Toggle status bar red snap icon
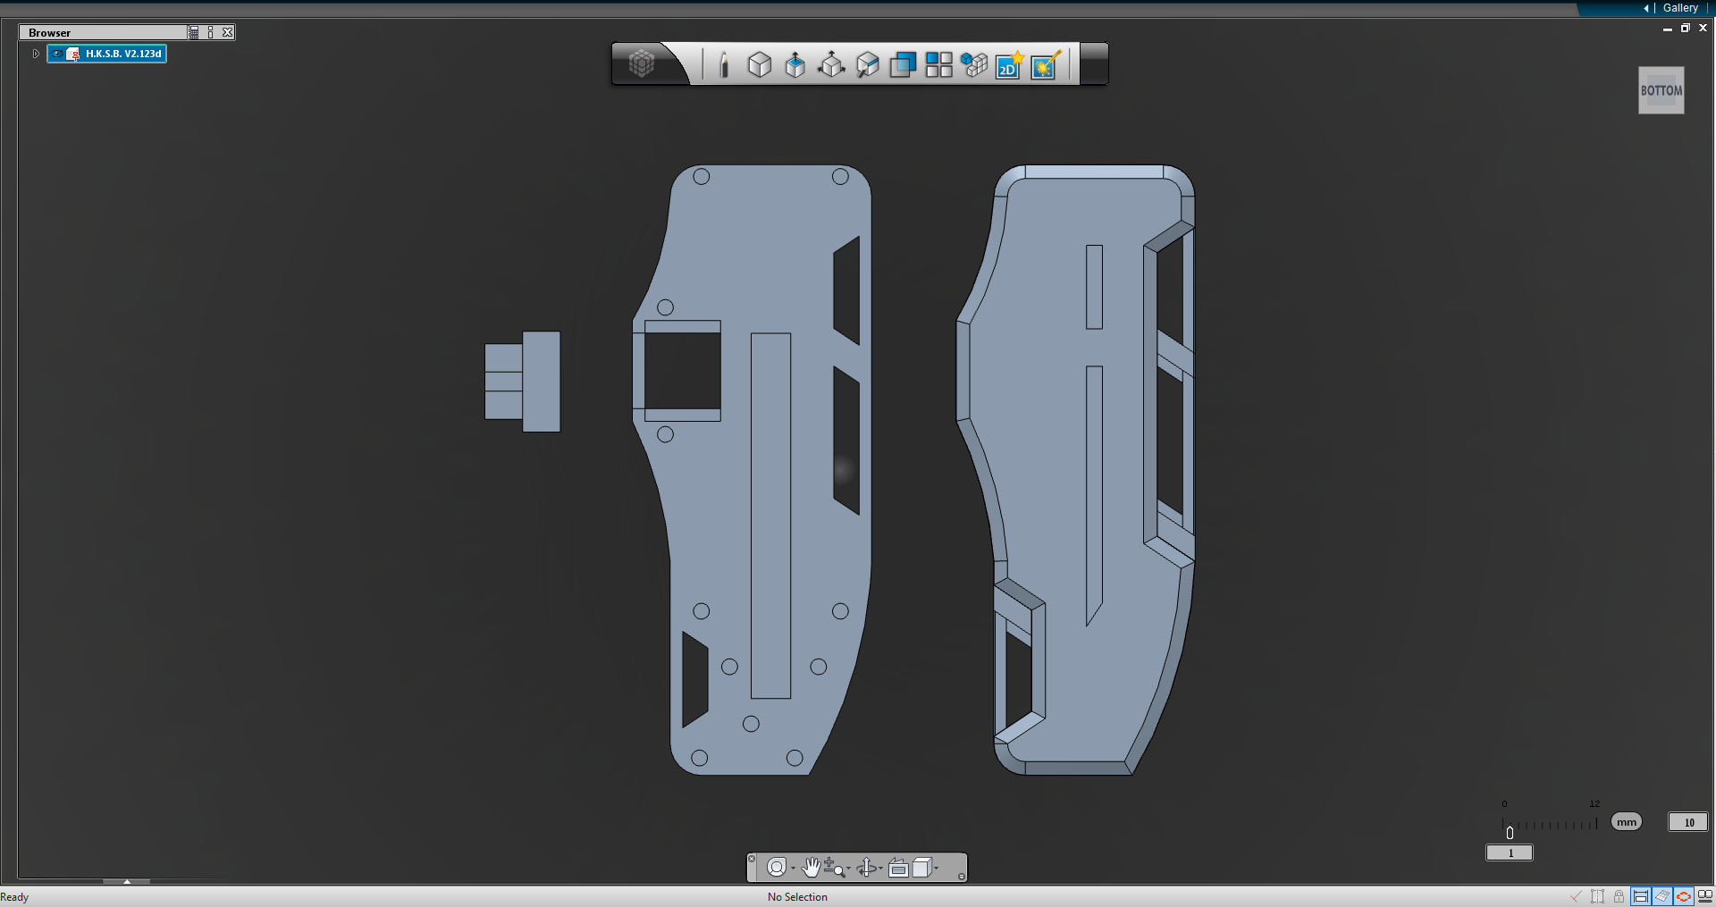Image resolution: width=1716 pixels, height=907 pixels. [1683, 896]
